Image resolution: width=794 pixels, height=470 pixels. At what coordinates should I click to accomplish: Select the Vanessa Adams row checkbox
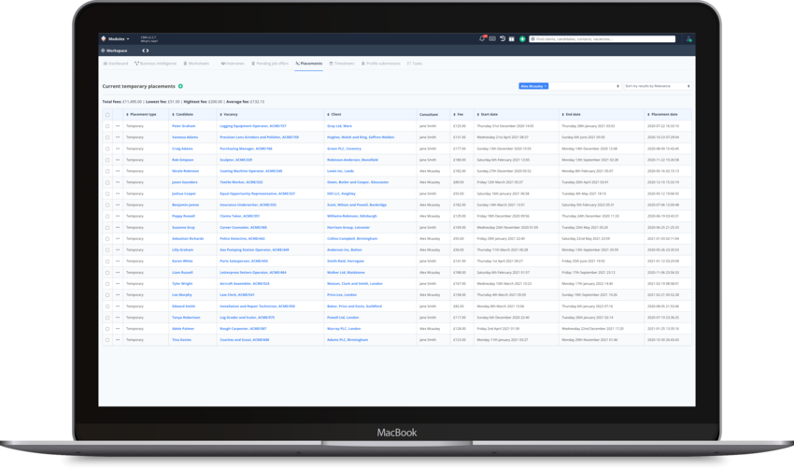point(107,137)
